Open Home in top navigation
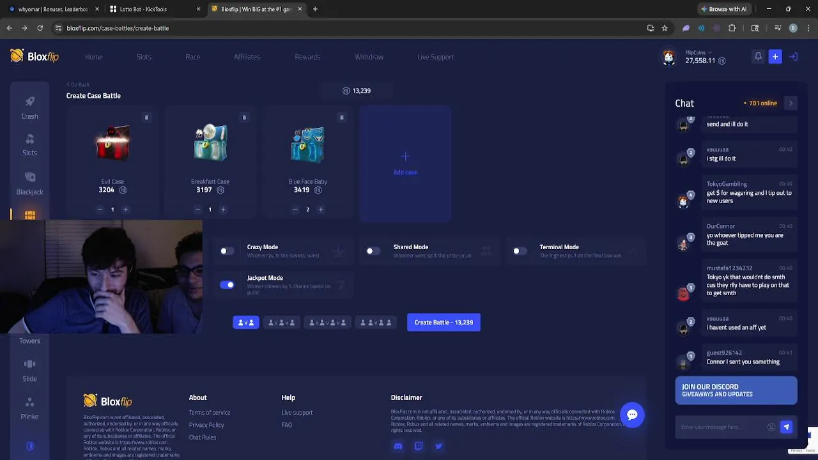818x460 pixels. click(x=94, y=57)
